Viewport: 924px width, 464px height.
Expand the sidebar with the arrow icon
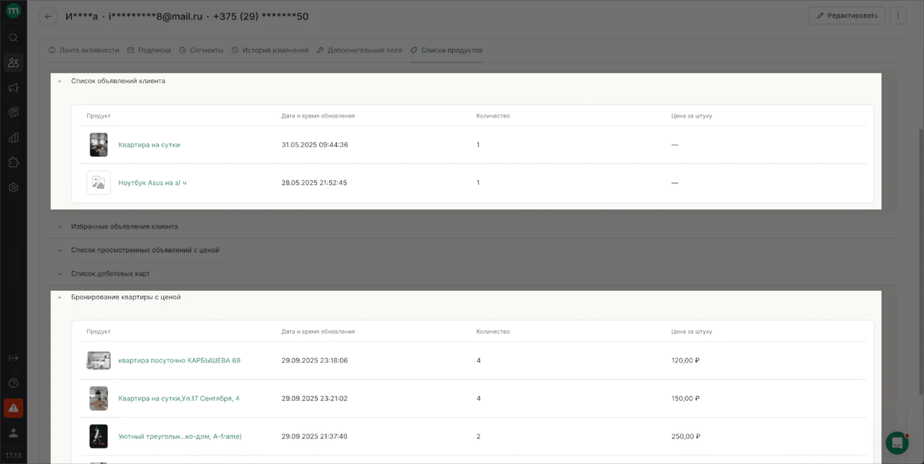coord(13,358)
